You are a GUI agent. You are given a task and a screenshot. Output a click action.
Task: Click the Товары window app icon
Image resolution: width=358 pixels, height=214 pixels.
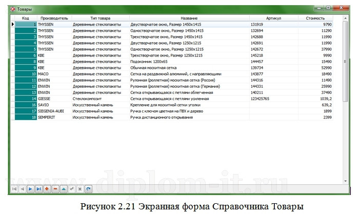click(13, 9)
